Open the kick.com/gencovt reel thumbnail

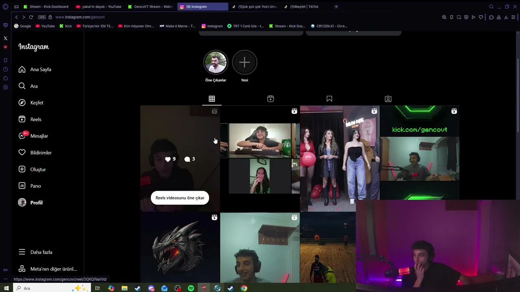420,152
